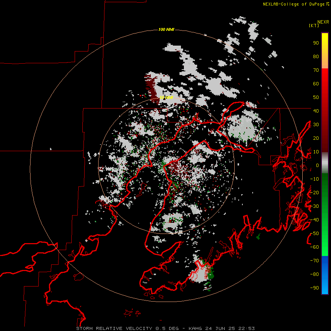Image resolution: width=331 pixels, height=331 pixels.
Task: Click the 60 value on velocity scale
Action: 316,84
